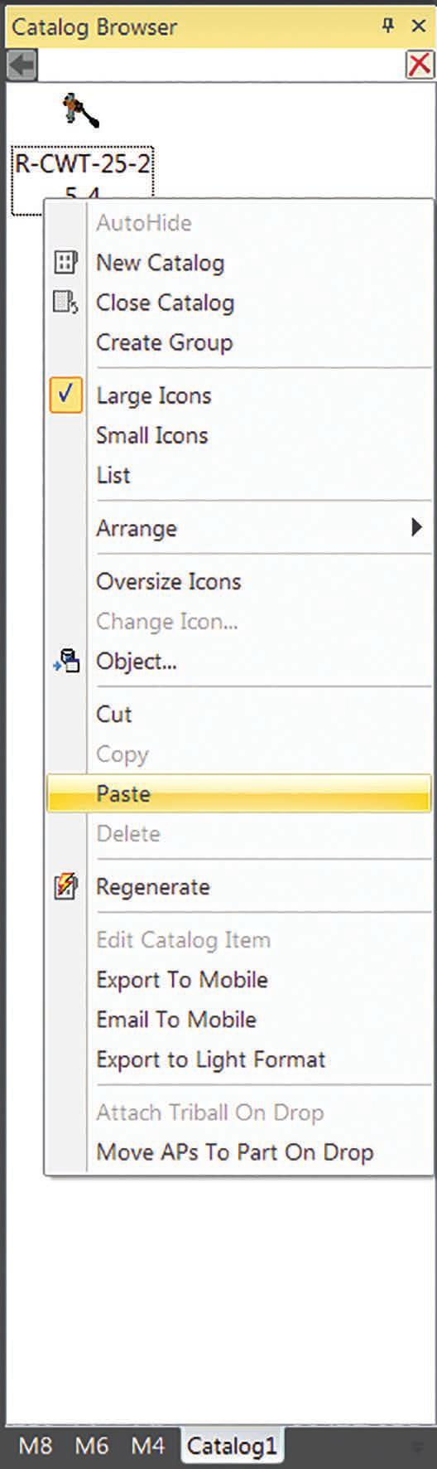Click the Object insert icon

pyautogui.click(x=66, y=661)
